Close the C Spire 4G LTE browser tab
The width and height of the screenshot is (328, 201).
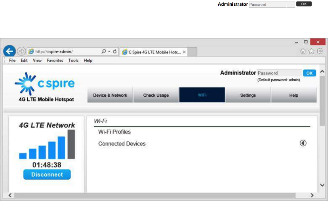184,52
